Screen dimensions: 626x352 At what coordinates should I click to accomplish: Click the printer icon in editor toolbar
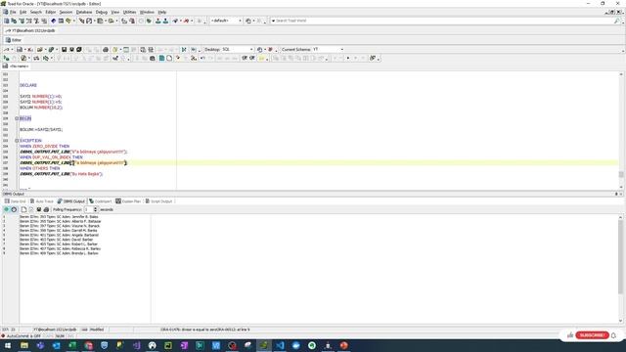[106, 50]
